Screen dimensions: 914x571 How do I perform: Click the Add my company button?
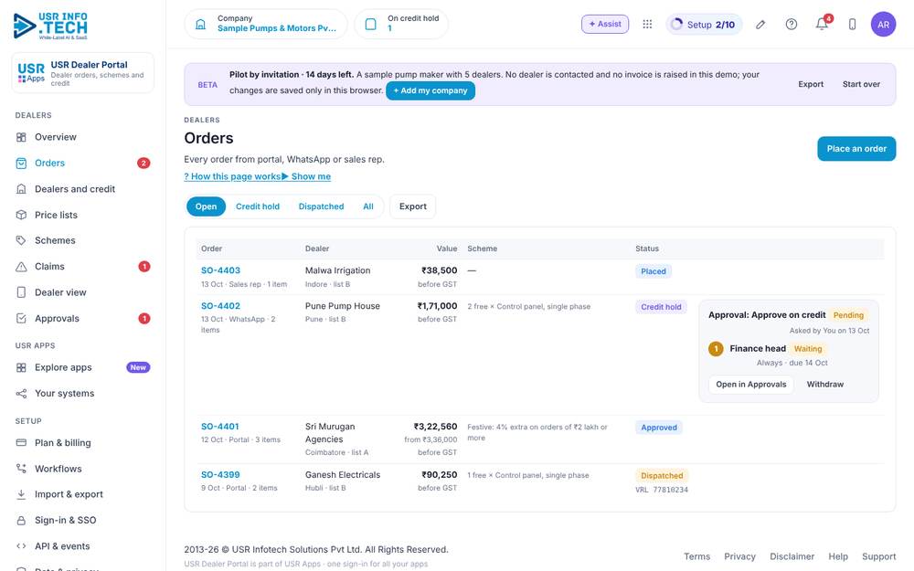[x=430, y=90]
